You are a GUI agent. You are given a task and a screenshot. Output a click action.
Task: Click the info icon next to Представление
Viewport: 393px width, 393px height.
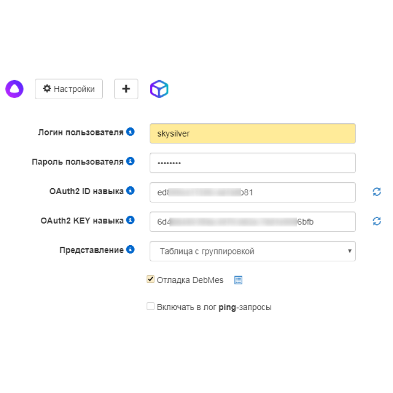pyautogui.click(x=130, y=250)
